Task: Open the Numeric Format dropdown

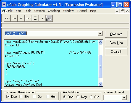Action: click(x=124, y=97)
